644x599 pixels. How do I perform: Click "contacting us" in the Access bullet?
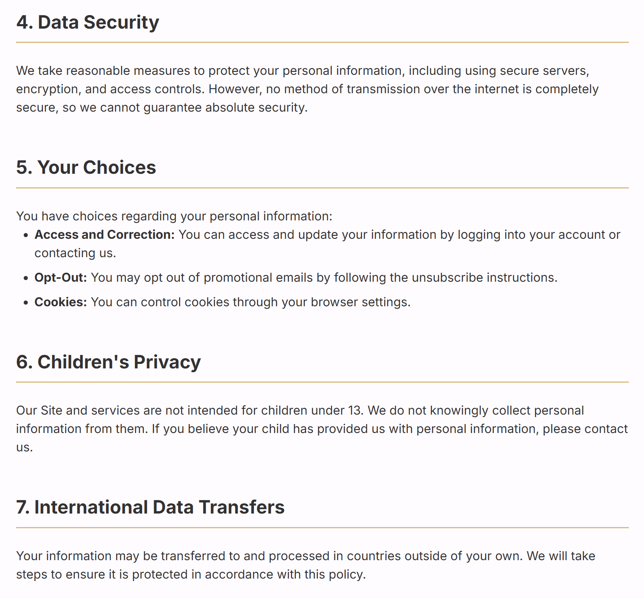click(x=74, y=253)
